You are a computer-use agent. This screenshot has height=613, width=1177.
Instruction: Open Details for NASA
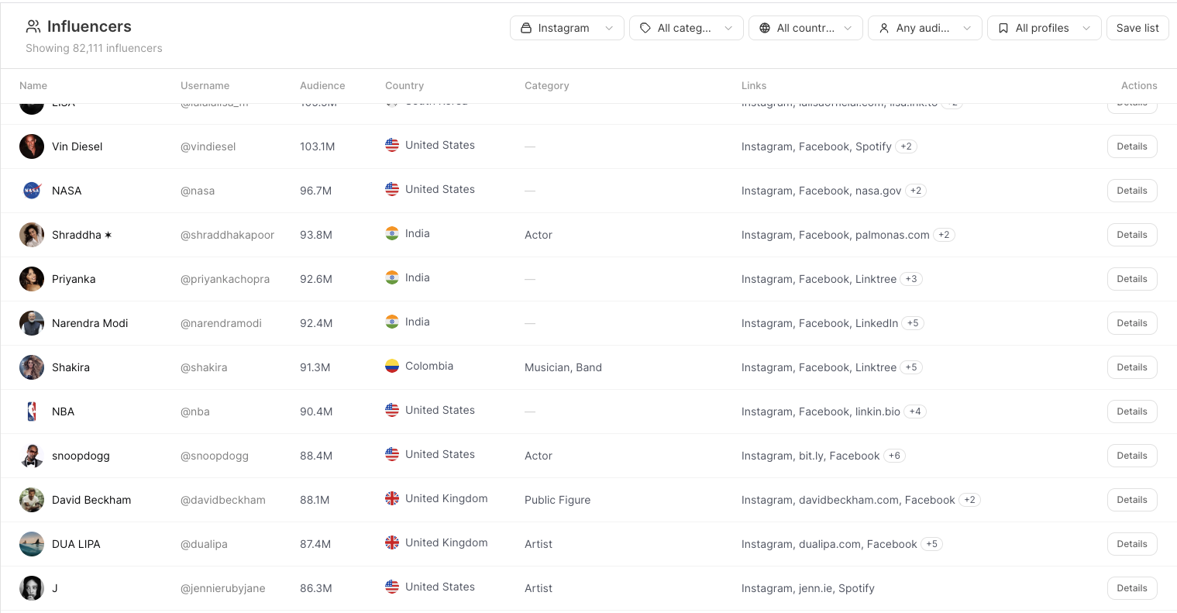1132,191
